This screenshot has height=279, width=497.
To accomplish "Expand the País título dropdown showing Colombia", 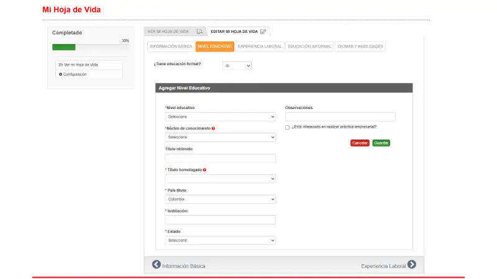I will coord(220,200).
